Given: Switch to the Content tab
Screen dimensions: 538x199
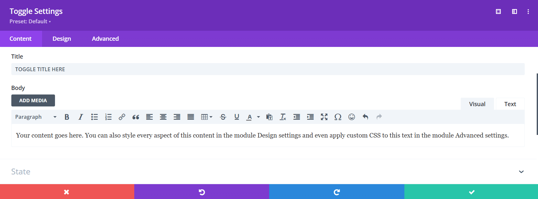Looking at the screenshot, I should tap(21, 39).
